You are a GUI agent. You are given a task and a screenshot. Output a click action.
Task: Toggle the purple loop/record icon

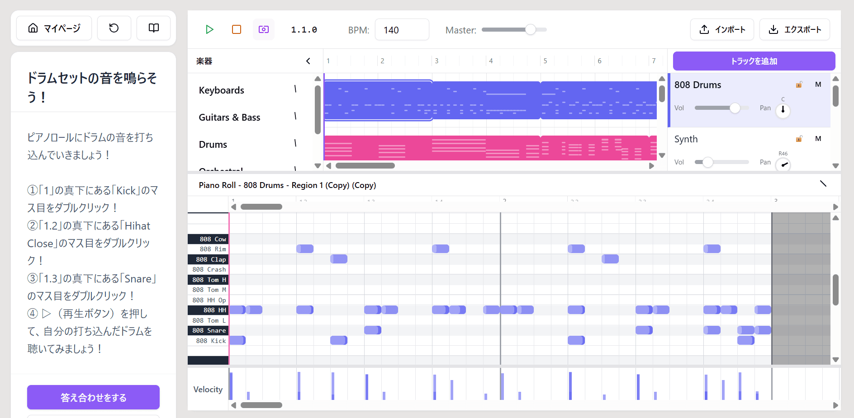point(263,29)
